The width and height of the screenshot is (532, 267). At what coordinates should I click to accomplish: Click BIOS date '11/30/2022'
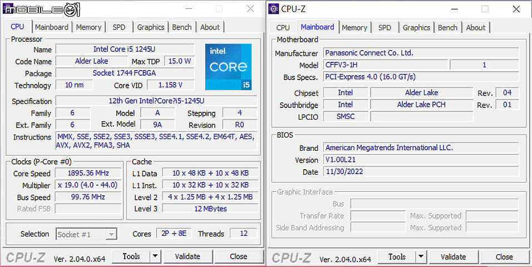point(421,171)
